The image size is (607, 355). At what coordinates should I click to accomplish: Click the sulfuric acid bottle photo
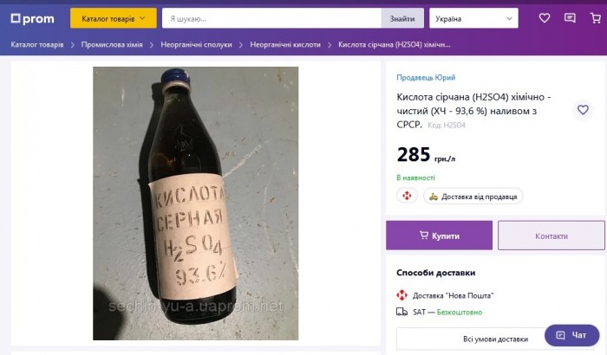(x=195, y=203)
